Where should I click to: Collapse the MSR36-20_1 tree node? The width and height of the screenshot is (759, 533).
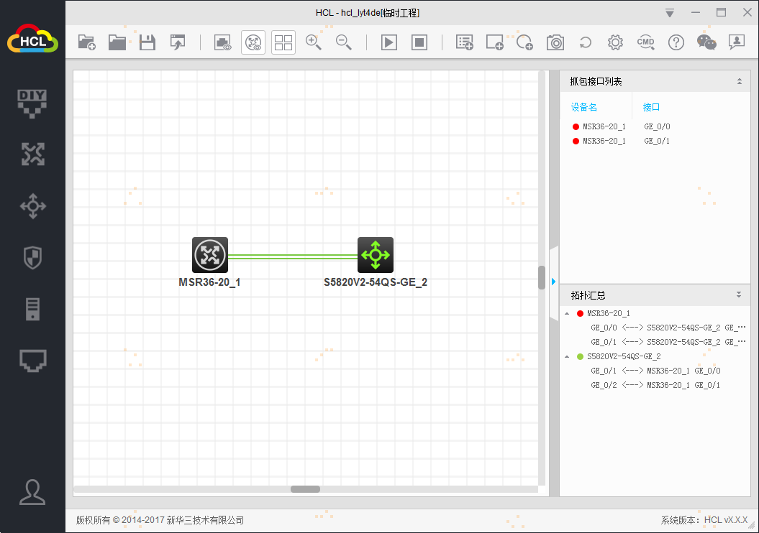pos(567,314)
